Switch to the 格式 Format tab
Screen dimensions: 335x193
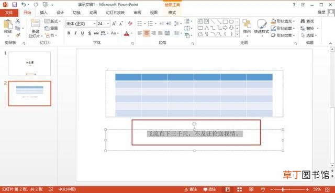coord(172,13)
